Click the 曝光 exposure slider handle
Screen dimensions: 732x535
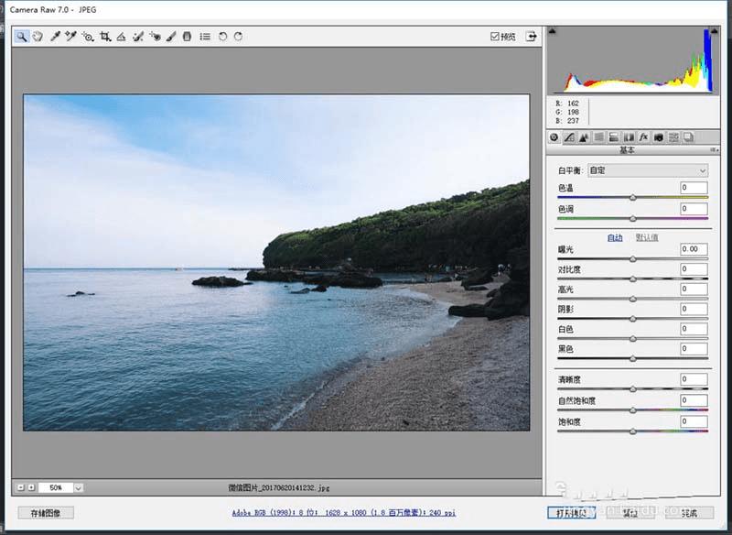(x=632, y=258)
